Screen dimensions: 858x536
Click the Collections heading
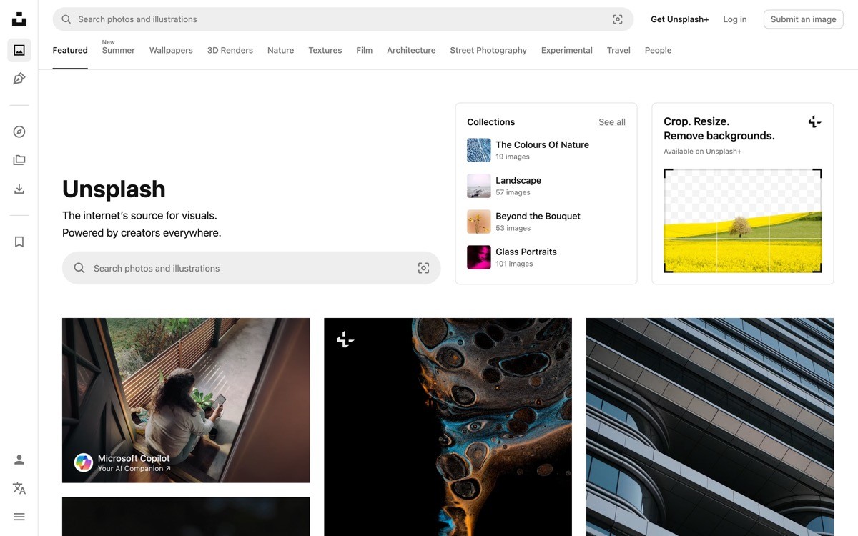click(491, 122)
